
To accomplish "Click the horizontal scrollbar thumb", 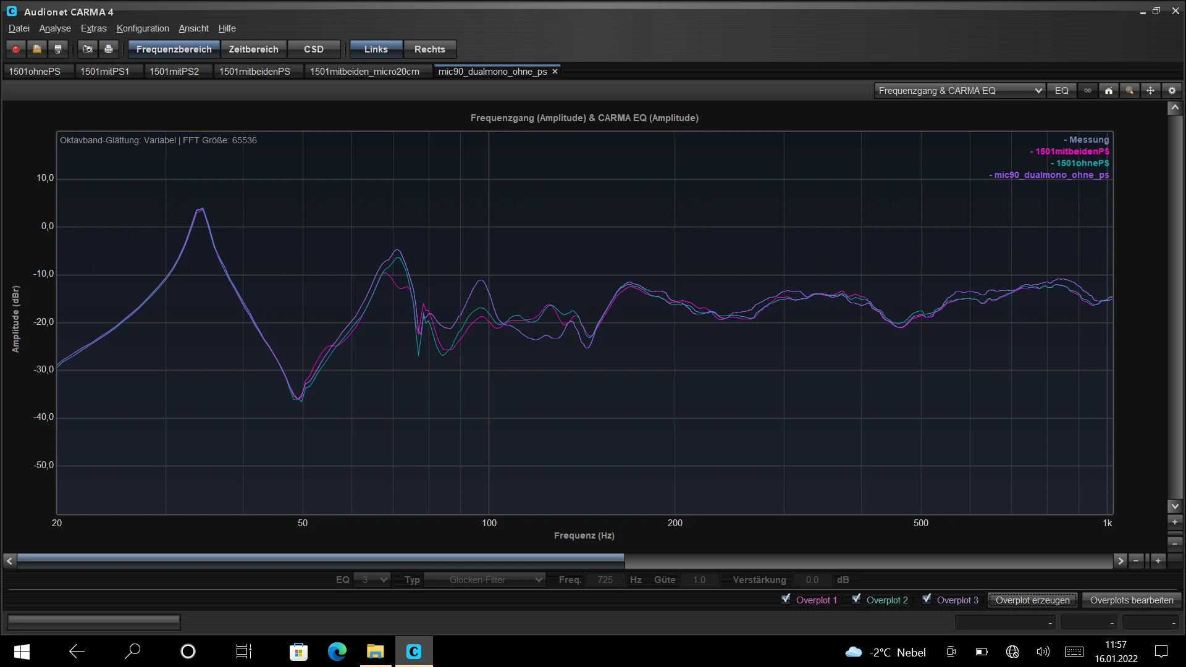I will [321, 561].
